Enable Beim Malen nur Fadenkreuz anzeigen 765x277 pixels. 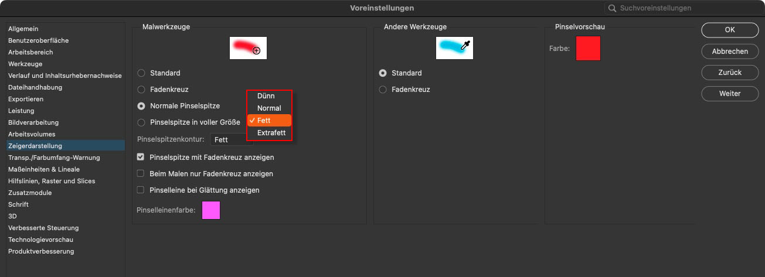(x=141, y=174)
